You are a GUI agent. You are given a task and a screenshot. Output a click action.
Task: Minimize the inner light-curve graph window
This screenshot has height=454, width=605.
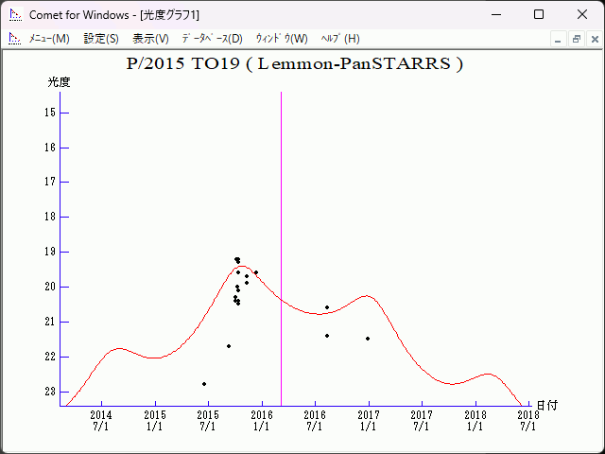(x=558, y=39)
